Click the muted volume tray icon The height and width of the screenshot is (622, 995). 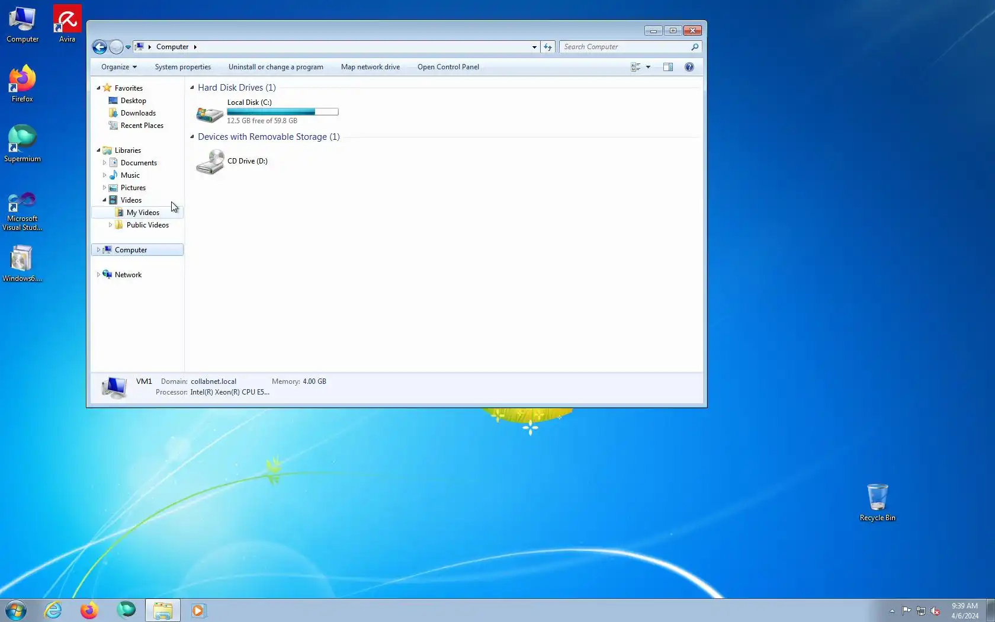pos(936,611)
